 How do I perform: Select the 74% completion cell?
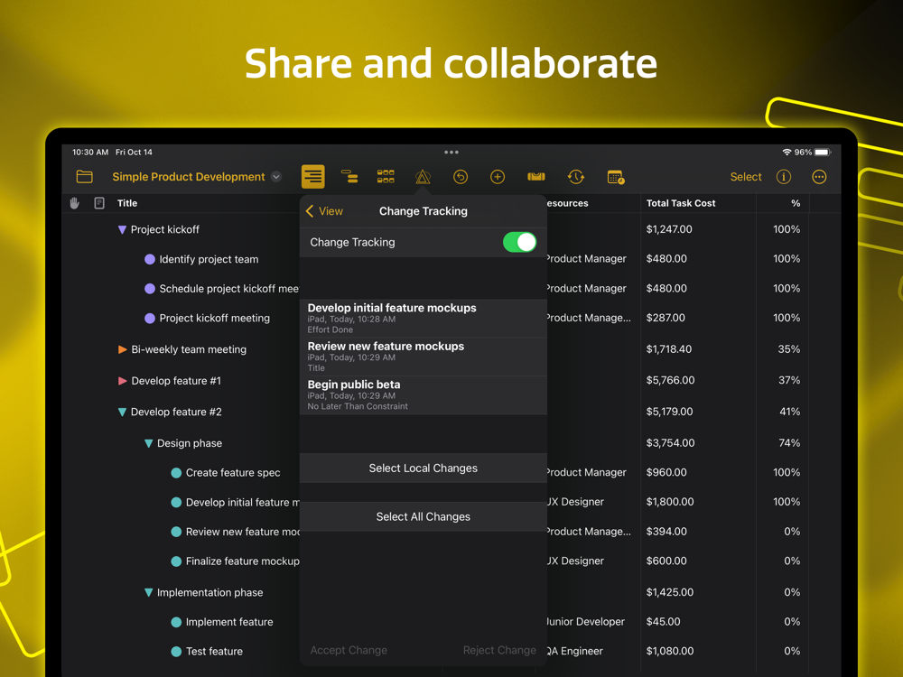click(x=789, y=442)
